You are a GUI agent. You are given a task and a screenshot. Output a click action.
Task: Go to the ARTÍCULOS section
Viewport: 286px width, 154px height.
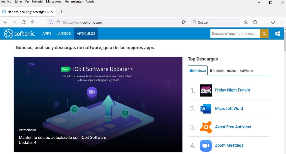click(86, 34)
